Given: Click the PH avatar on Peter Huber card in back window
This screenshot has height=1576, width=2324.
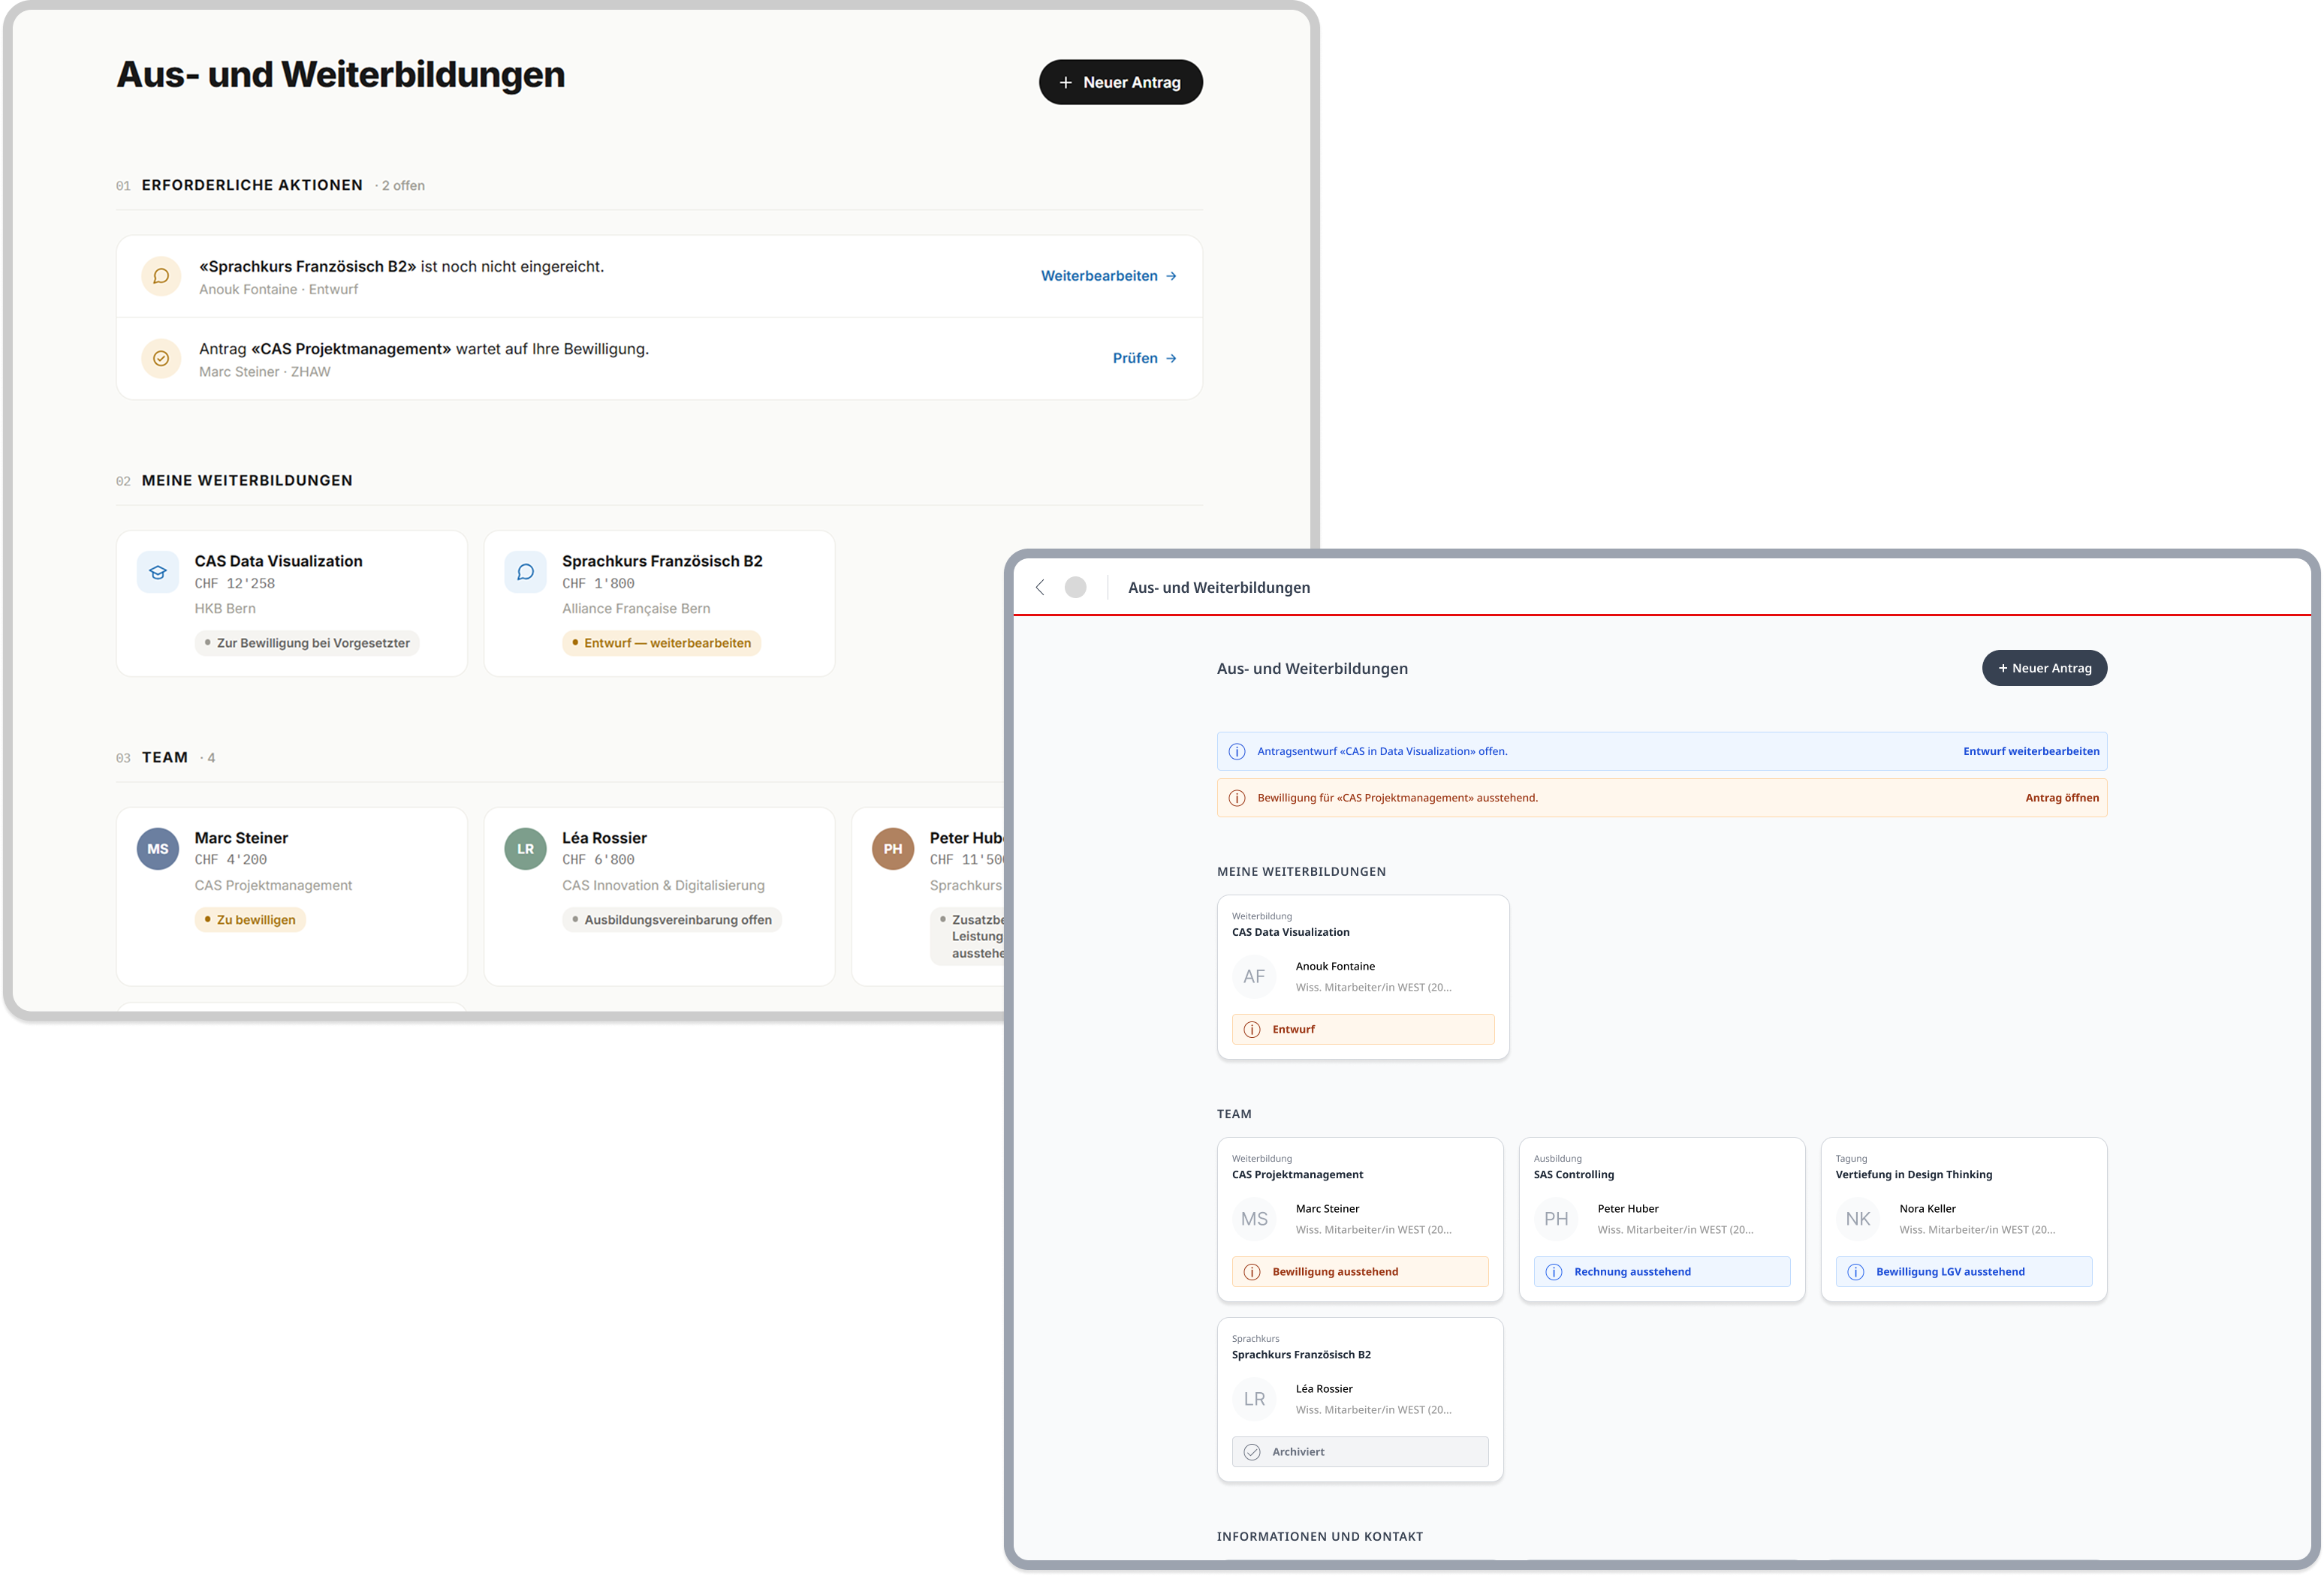Looking at the screenshot, I should tap(893, 850).
